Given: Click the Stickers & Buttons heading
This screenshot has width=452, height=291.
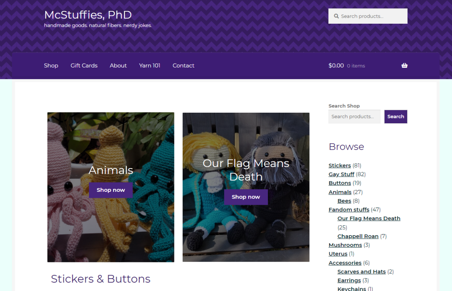Looking at the screenshot, I should point(101,279).
